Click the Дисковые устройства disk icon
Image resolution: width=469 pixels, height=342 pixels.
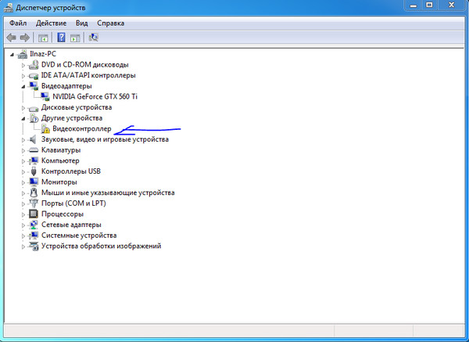34,108
